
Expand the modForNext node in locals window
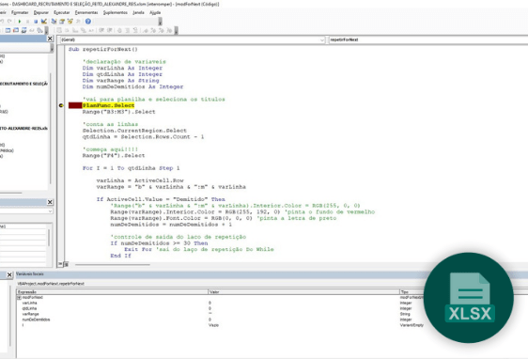(x=19, y=297)
